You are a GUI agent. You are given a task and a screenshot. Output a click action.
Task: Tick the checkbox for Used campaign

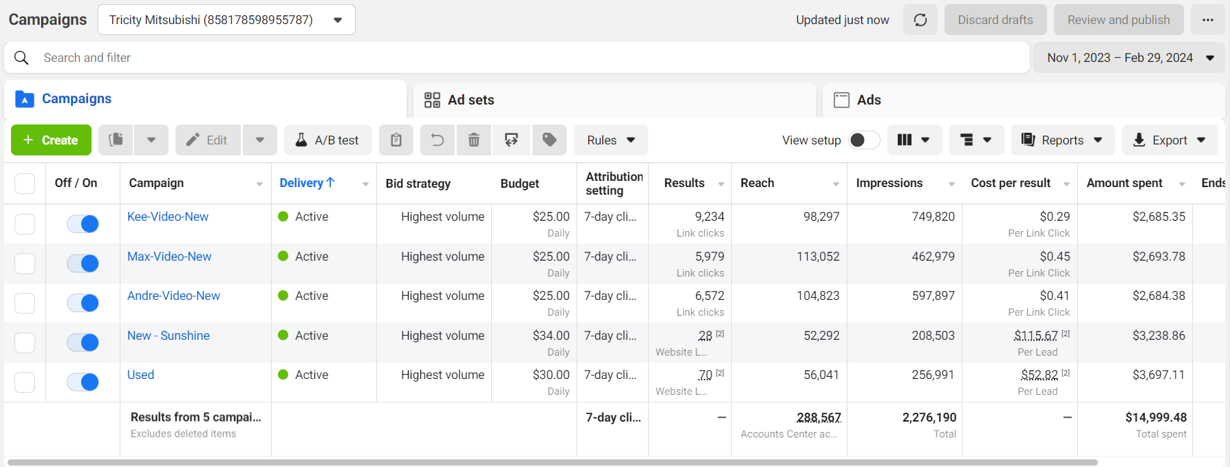pos(25,382)
